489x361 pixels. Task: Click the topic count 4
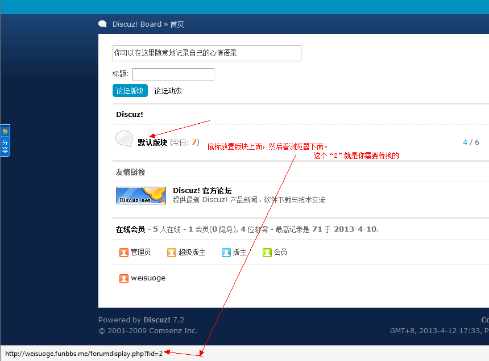465,142
